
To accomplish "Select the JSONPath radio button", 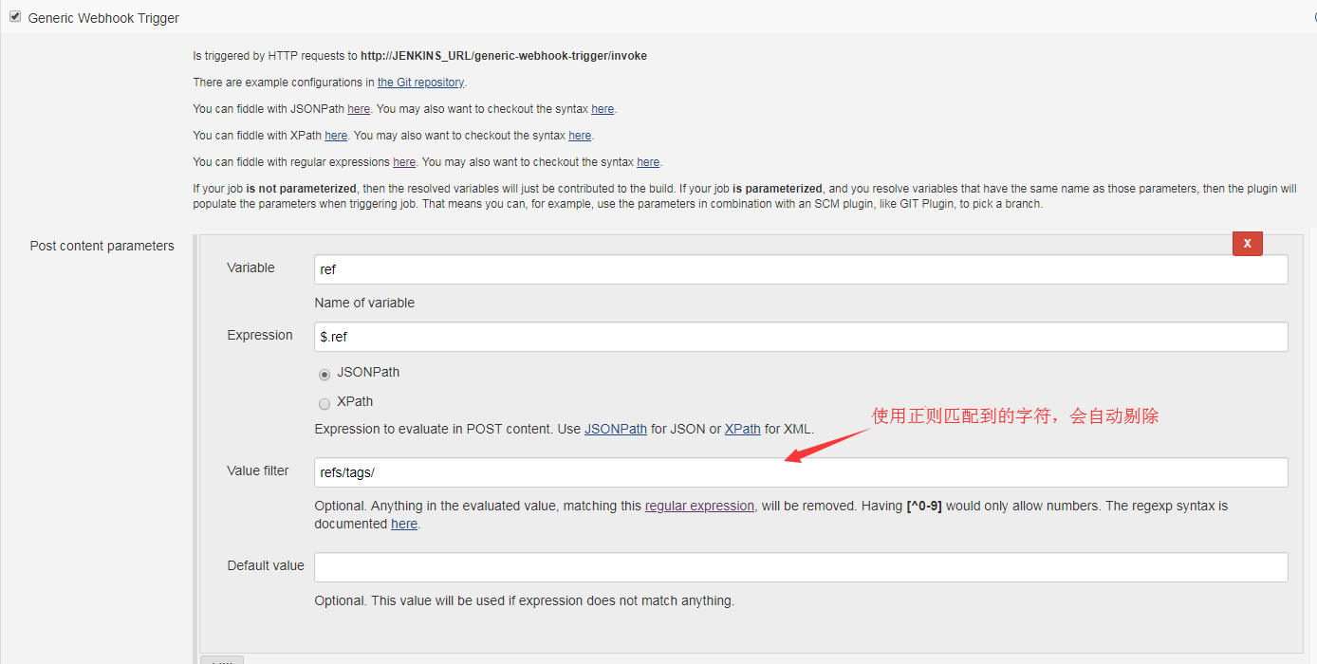I will 325,374.
